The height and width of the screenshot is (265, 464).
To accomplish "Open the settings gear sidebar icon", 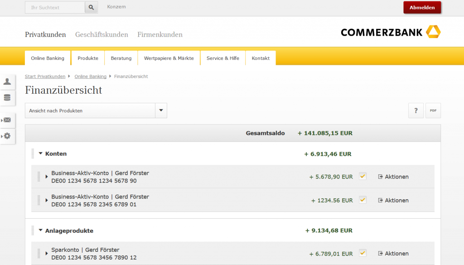I will click(7, 136).
